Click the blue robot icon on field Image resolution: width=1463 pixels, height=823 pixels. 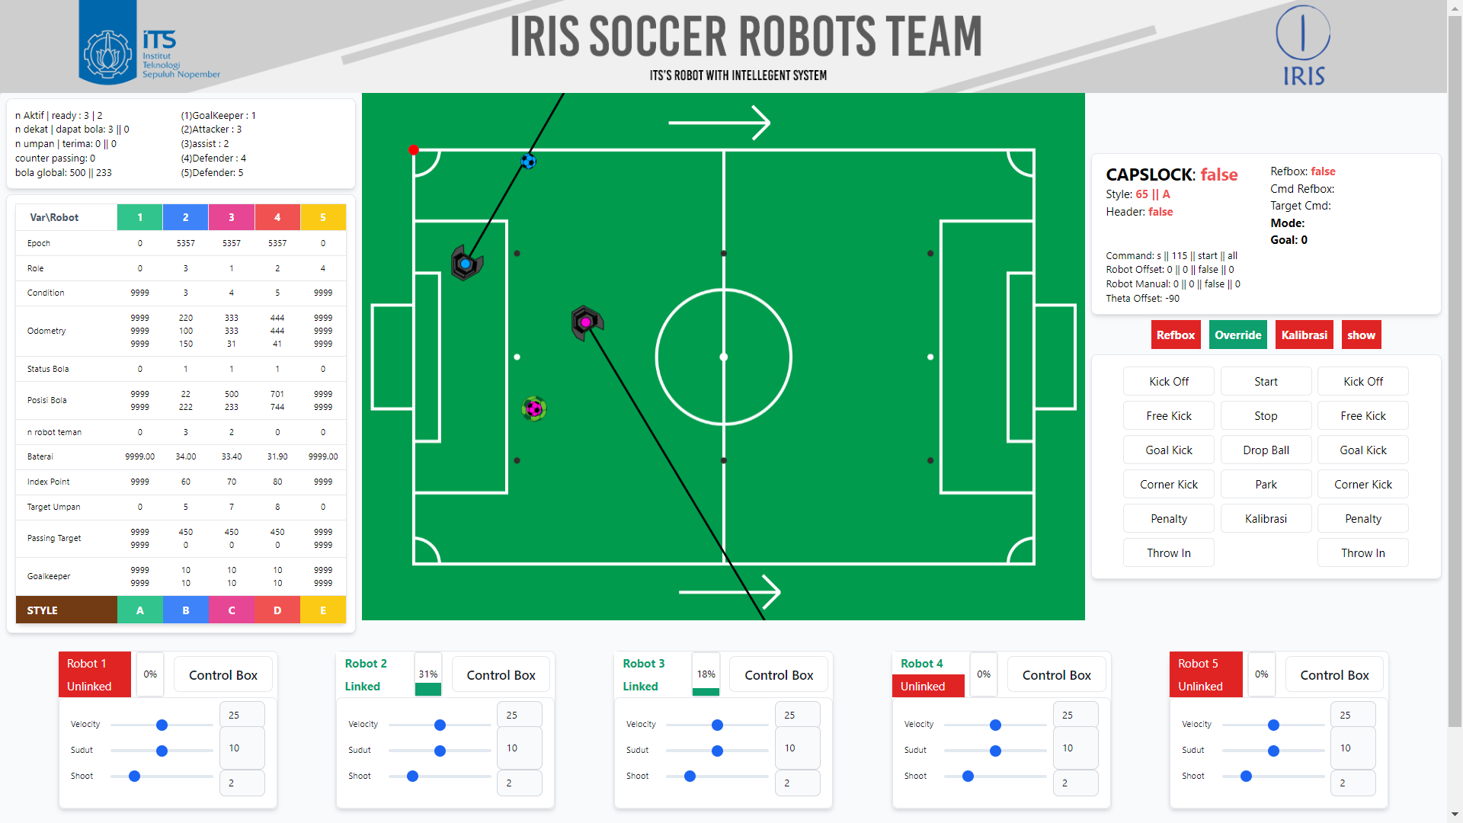[x=466, y=264]
